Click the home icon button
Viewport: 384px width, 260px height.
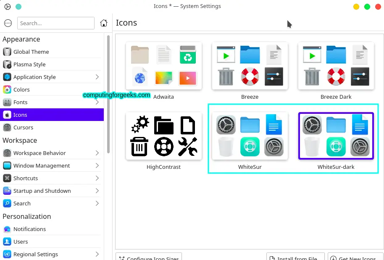pos(104,23)
